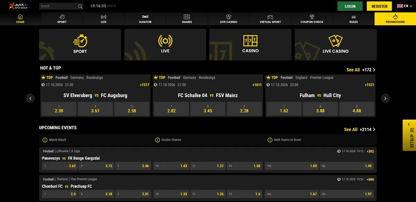Image resolution: width=416 pixels, height=202 pixels.
Task: Open the LIVE CASINO cards tile
Action: tap(336, 45)
